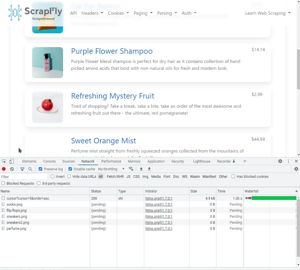The width and height of the screenshot is (300, 270).
Task: Clear the network log
Action: [12, 169]
